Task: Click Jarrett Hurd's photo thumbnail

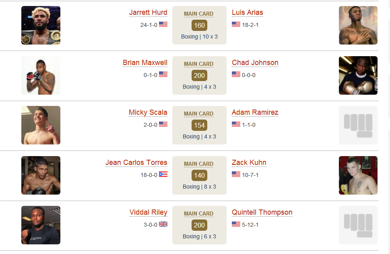Action: point(41,25)
